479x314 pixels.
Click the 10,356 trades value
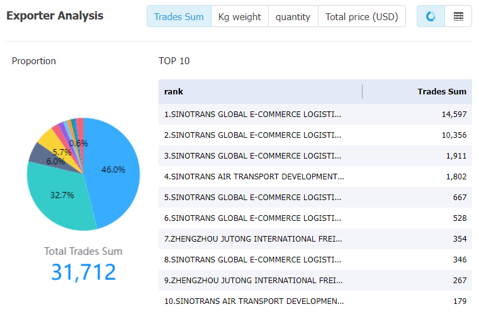coord(454,135)
